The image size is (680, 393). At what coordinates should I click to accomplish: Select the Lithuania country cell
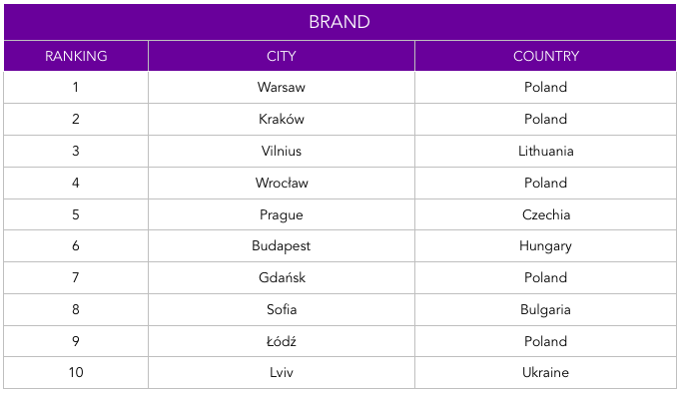tap(545, 151)
